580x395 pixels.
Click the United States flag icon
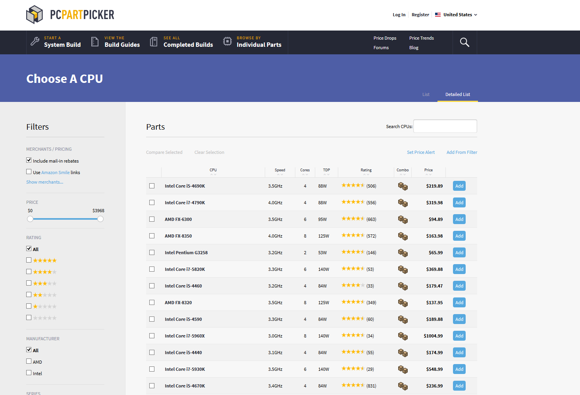coord(437,14)
